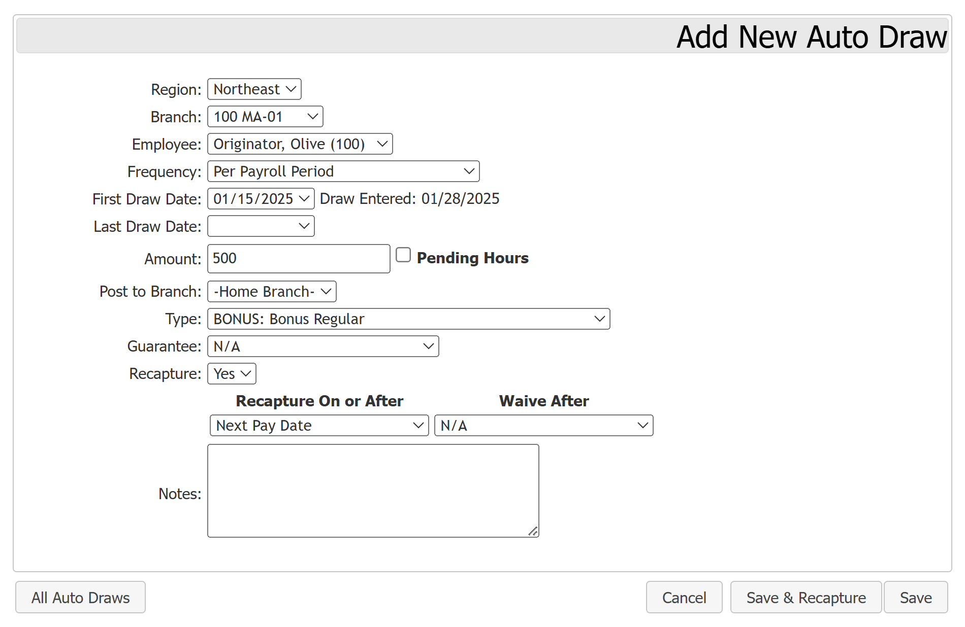Click the Draw Entered: 01/28/2025 text
This screenshot has width=965, height=627.
coord(409,199)
